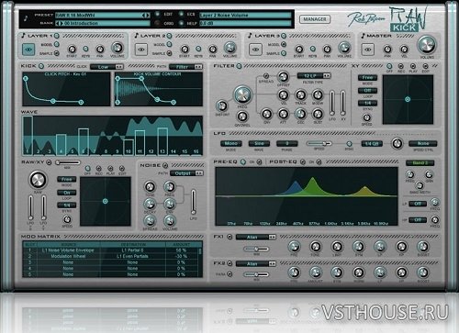This screenshot has width=459, height=333.
Task: Click the Filter Dec knob
Action: tap(300, 114)
